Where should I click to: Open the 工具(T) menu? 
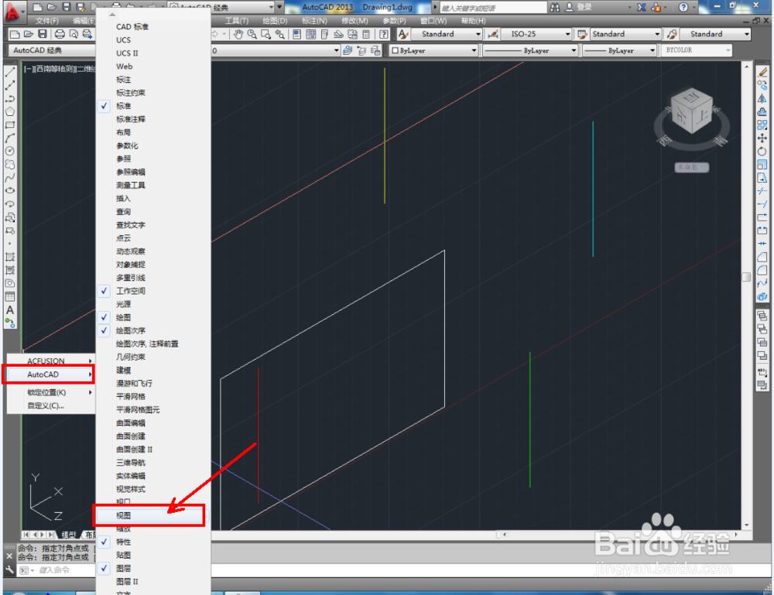coord(237,21)
